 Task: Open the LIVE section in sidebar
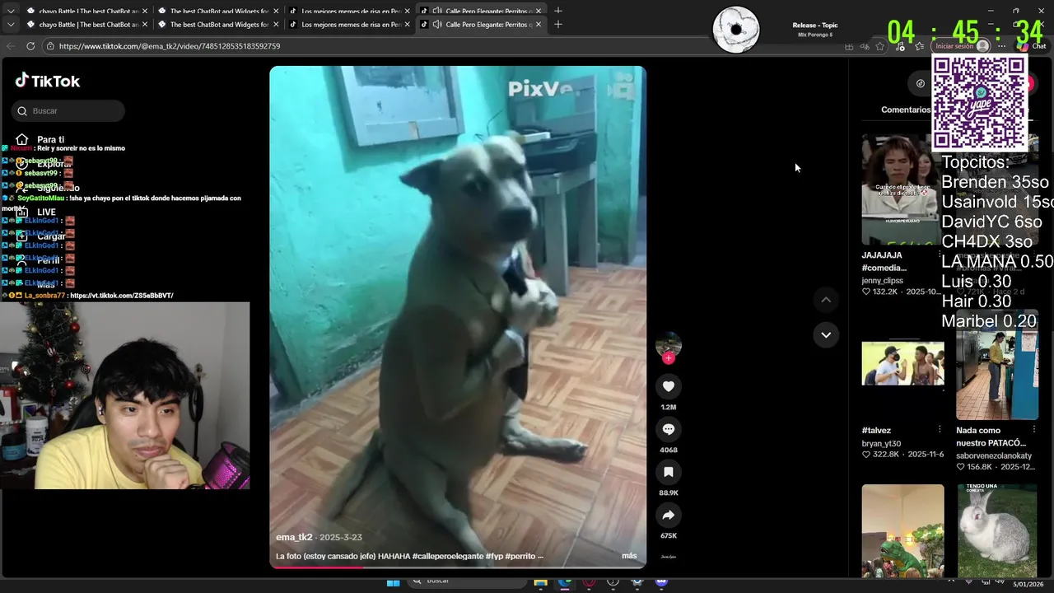click(x=36, y=212)
